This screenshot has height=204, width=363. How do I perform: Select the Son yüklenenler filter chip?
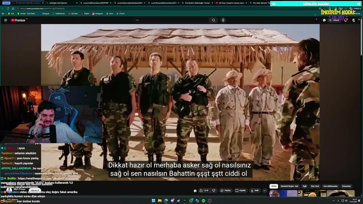[330, 186]
